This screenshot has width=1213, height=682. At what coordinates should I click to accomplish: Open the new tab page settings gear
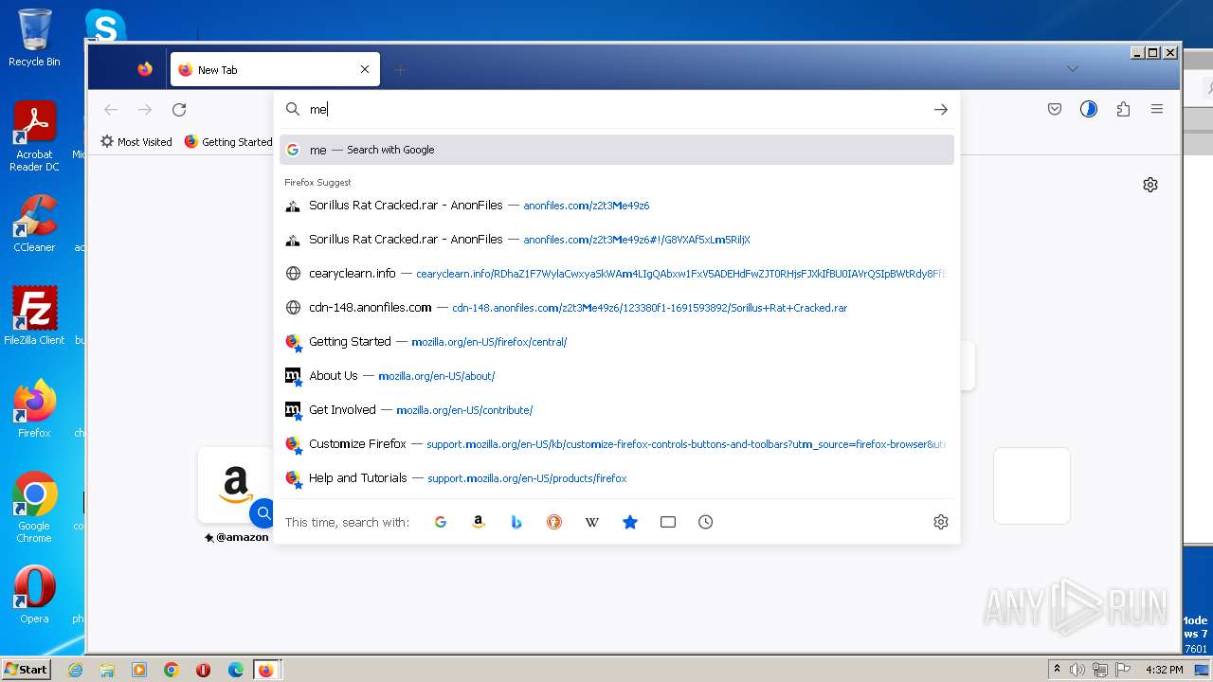coord(1150,185)
